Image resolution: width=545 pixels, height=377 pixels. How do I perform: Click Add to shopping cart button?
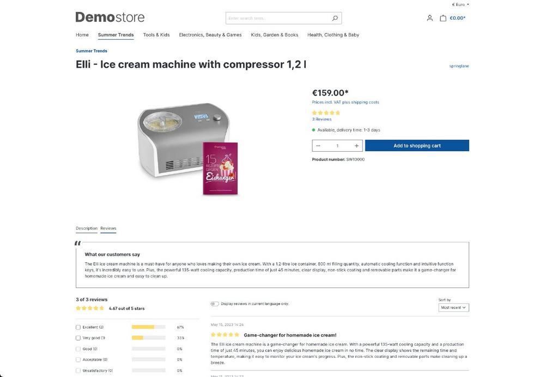pos(417,146)
